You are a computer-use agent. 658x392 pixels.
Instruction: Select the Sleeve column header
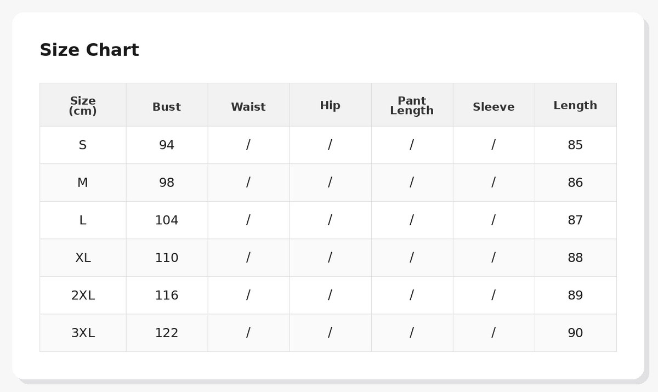pos(493,107)
